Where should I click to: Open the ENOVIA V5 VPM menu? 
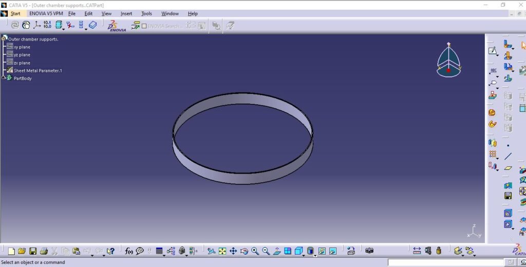click(46, 13)
